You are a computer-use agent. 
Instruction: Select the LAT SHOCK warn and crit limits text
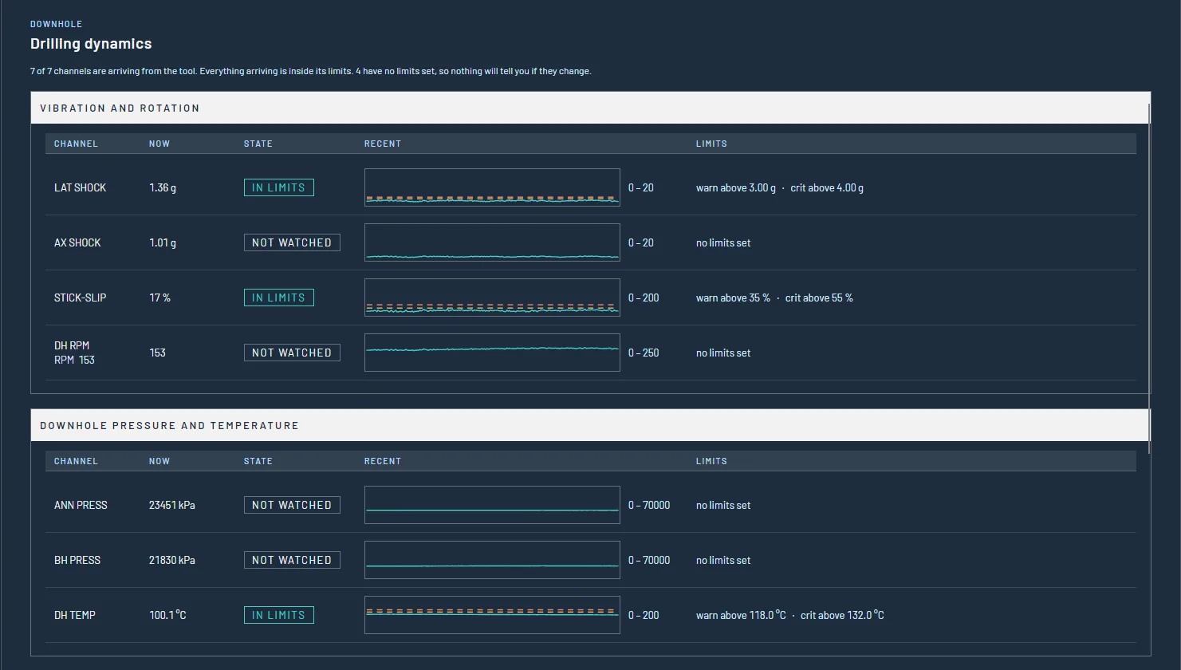(780, 187)
